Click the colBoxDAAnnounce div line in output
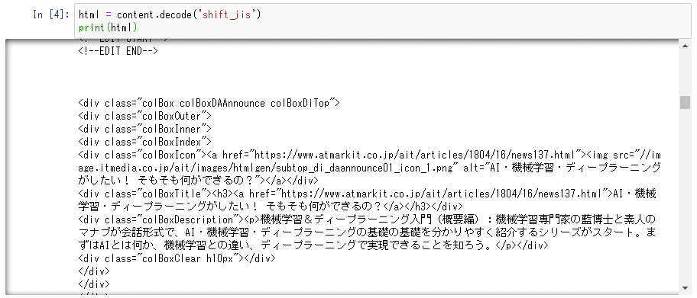The height and width of the screenshot is (298, 697). click(209, 103)
